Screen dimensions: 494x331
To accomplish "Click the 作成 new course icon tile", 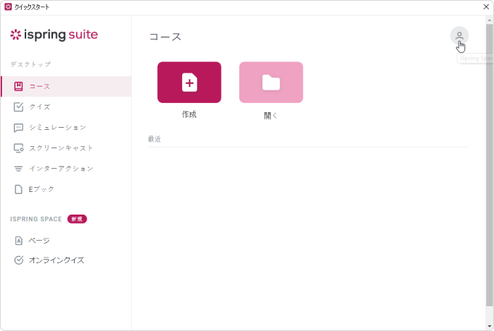I will [x=189, y=82].
